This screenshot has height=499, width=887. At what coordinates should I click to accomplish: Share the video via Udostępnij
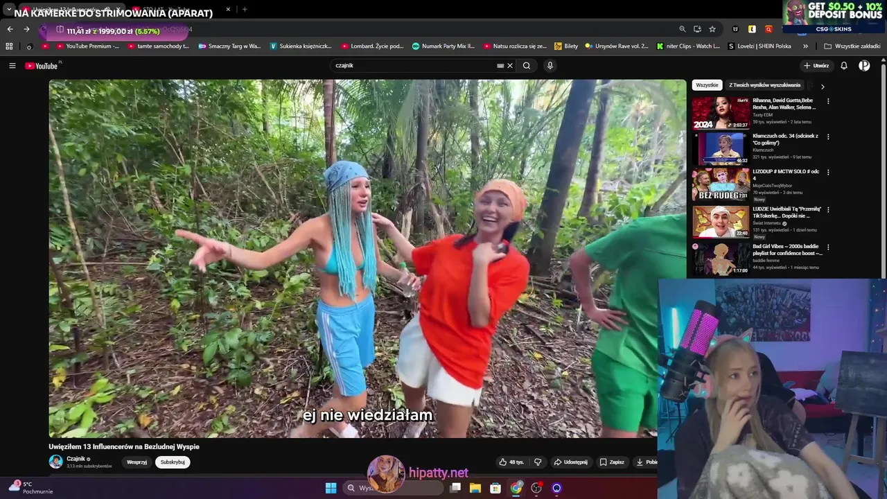[x=570, y=462]
